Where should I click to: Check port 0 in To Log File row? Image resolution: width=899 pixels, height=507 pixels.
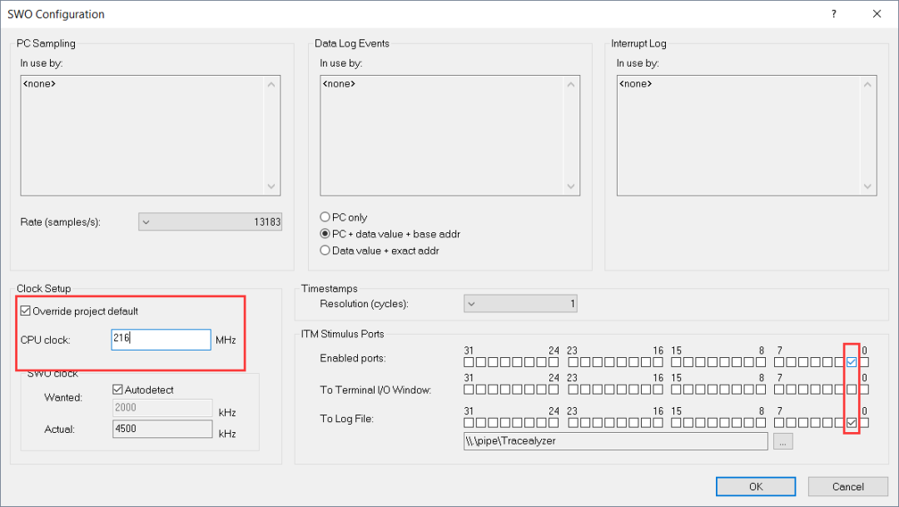click(865, 423)
